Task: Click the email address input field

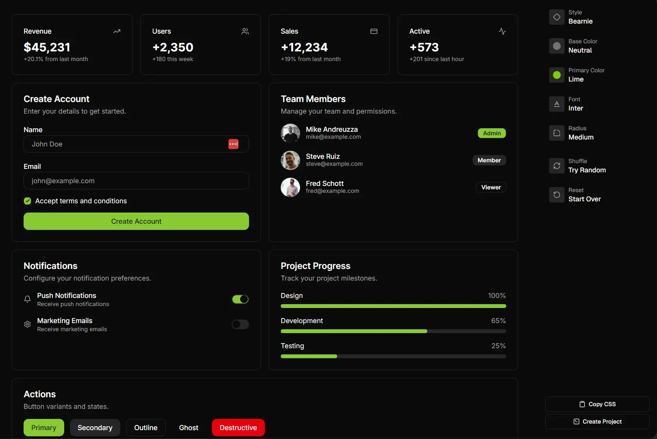Action: point(136,180)
